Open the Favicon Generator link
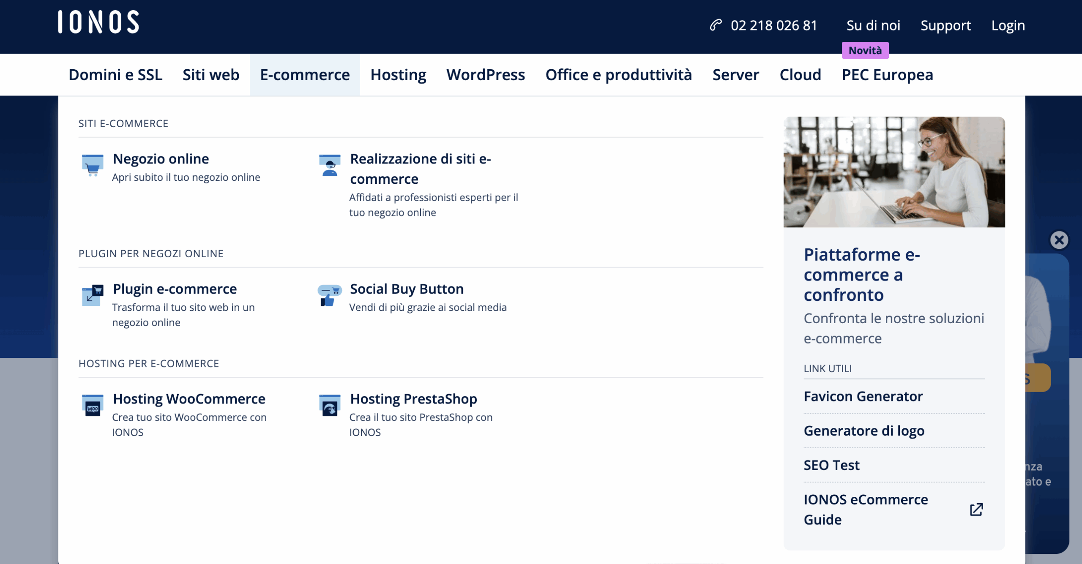Screen dimensions: 1082x564 click(863, 396)
